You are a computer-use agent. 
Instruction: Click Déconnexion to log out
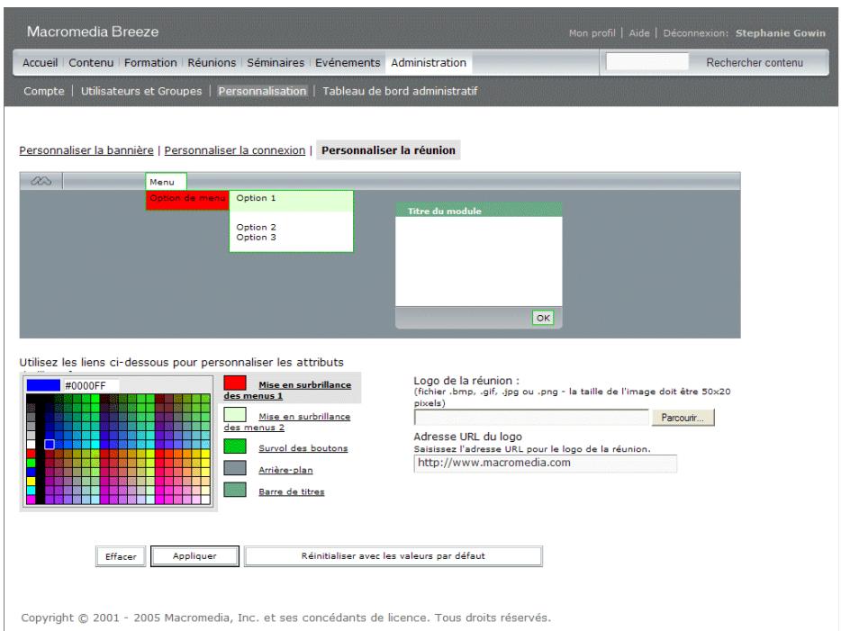click(695, 33)
